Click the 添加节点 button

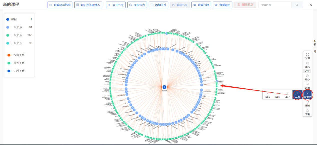tap(137, 5)
